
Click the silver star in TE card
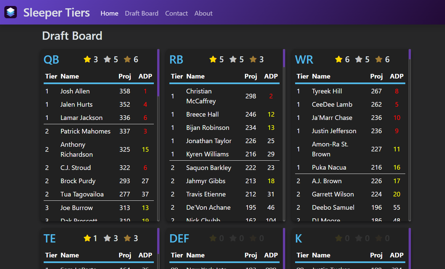[x=107, y=238]
